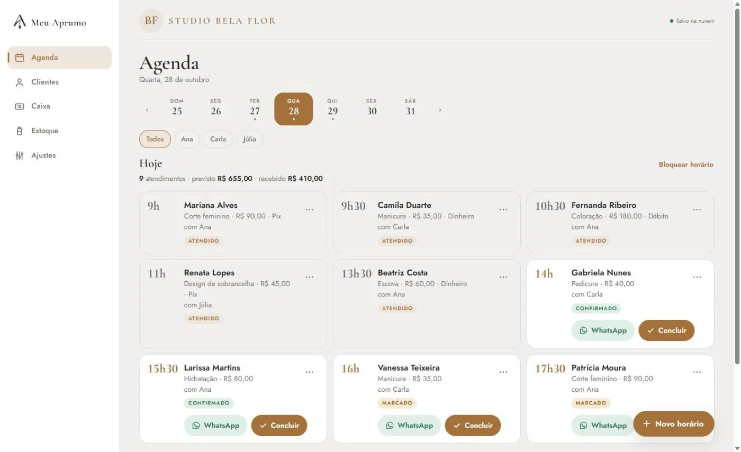Select Monday 26 in week strip

point(216,109)
